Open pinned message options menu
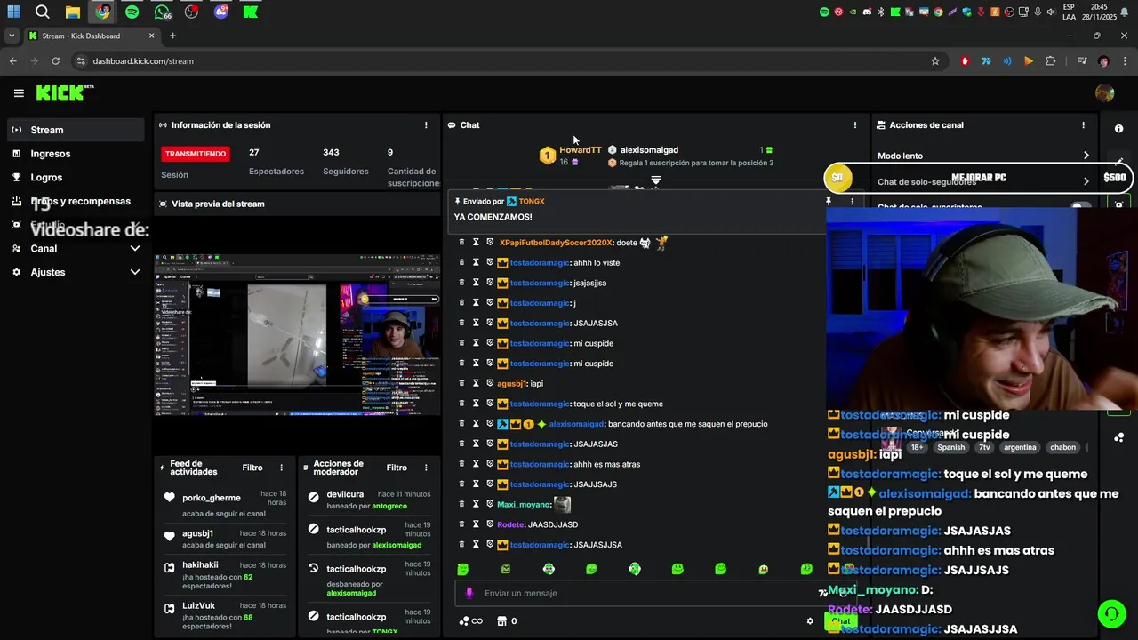 coord(852,202)
